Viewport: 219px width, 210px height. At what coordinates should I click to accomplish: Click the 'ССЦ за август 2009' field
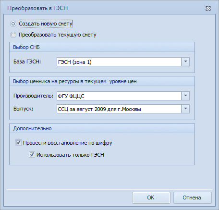pos(119,109)
